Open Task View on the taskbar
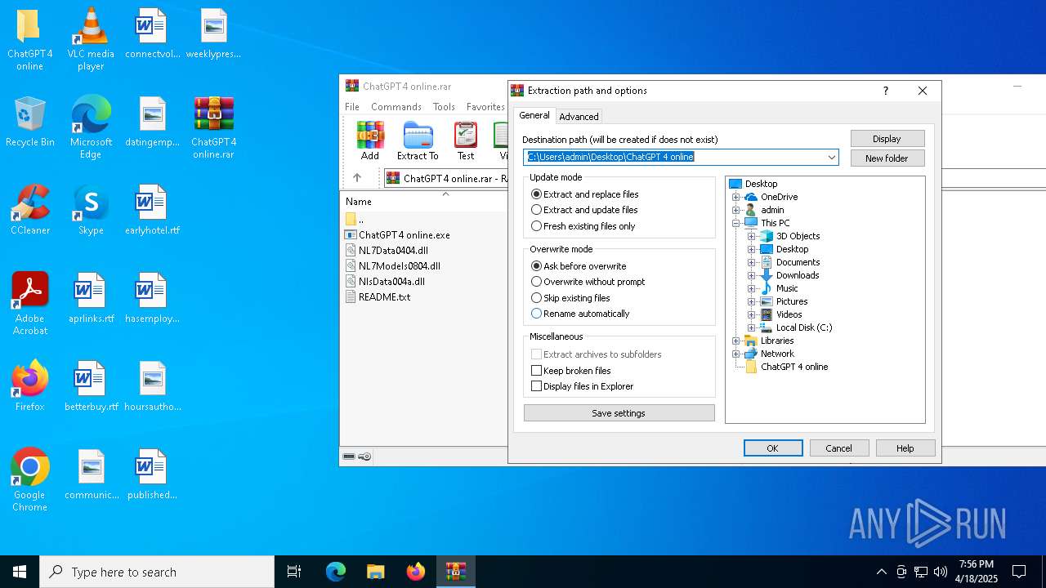The width and height of the screenshot is (1046, 588). click(294, 572)
